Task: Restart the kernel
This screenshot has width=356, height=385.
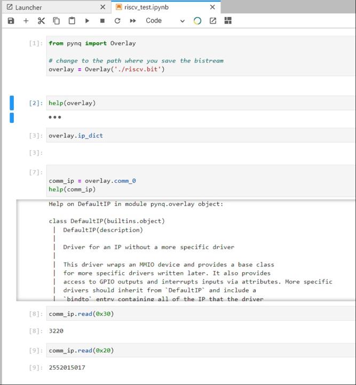Action: coord(117,21)
